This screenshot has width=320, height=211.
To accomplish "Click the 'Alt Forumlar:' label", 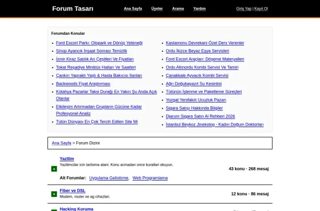I will pyautogui.click(x=73, y=178).
